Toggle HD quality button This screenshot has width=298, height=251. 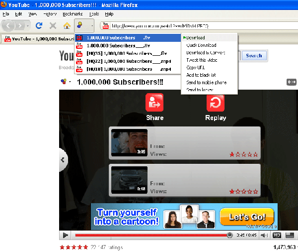(x=277, y=236)
